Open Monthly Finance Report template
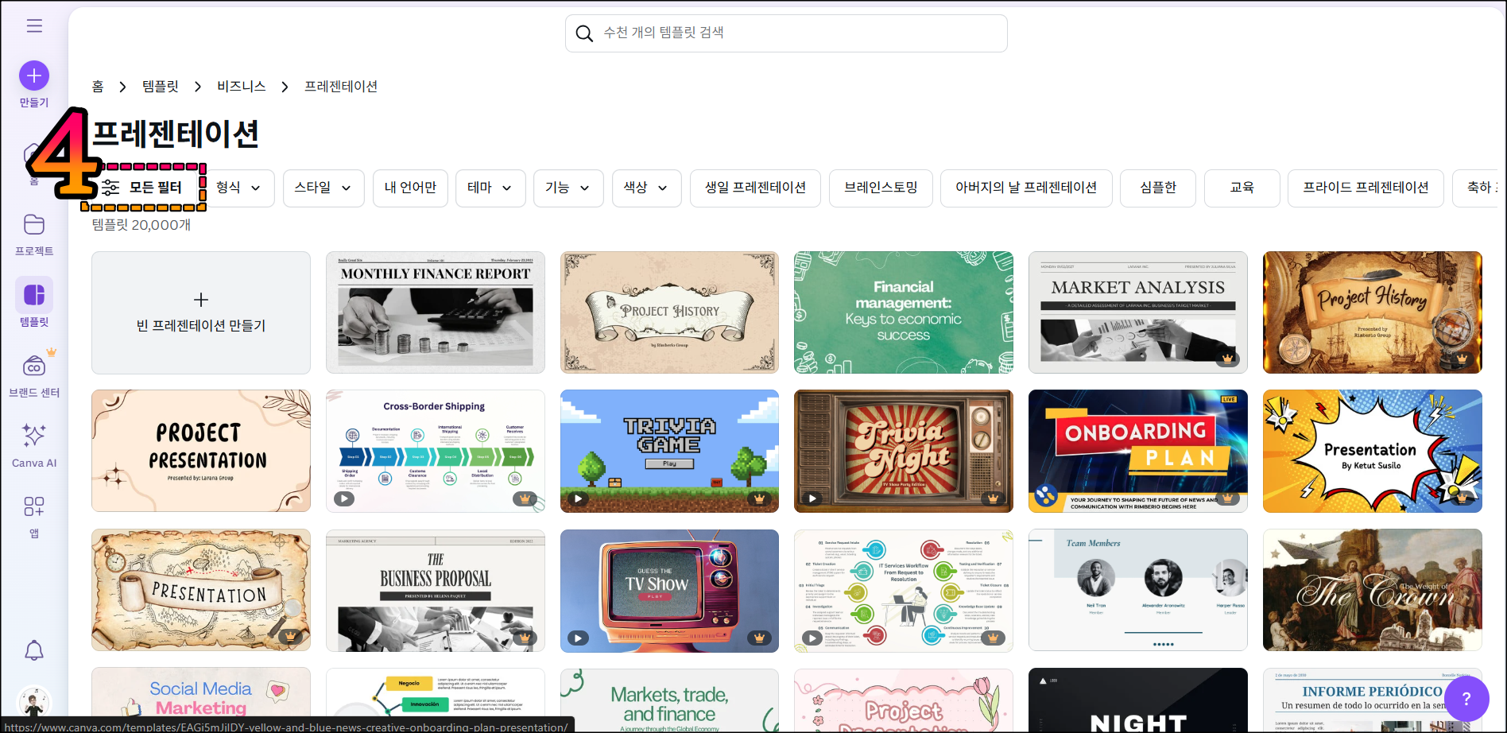 click(x=436, y=312)
